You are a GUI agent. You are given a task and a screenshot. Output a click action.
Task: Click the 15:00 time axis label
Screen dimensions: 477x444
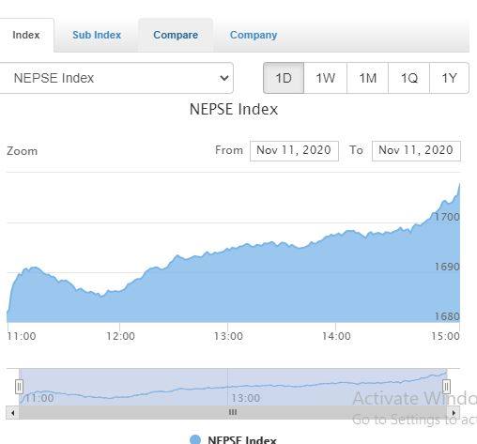tap(445, 336)
